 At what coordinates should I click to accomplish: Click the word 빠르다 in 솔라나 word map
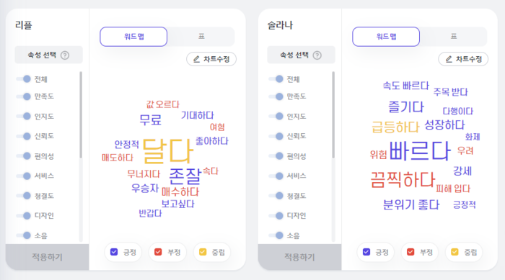(x=420, y=150)
